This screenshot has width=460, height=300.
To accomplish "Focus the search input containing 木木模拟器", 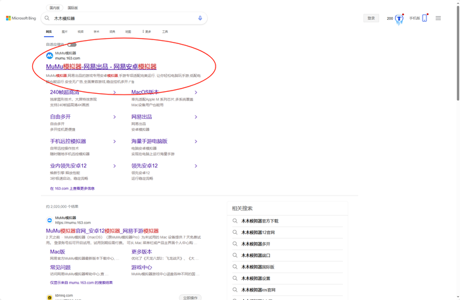I will [124, 18].
